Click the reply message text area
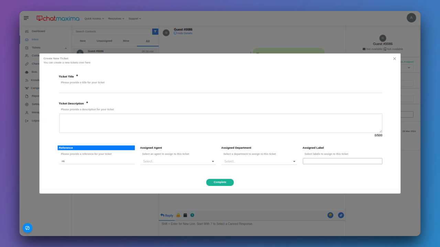 [252, 228]
